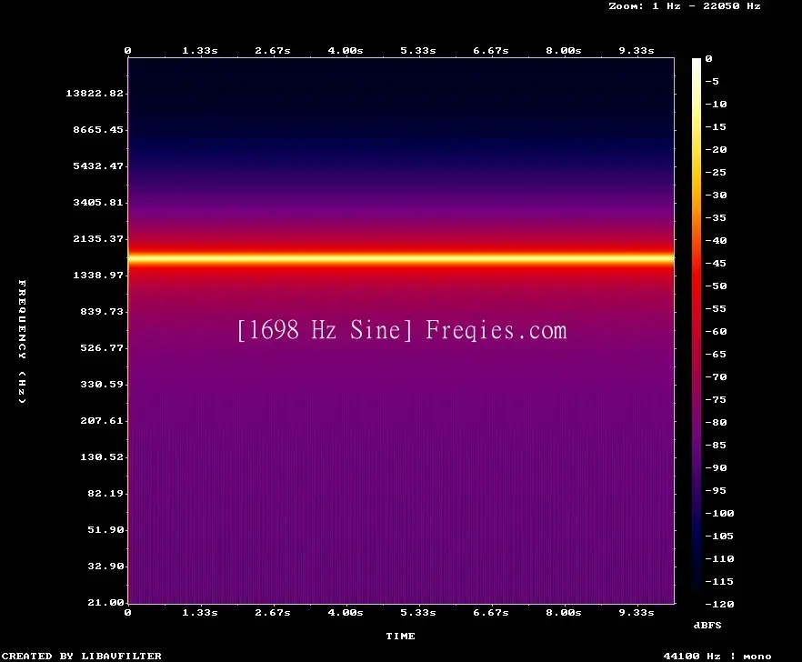Click the 13822.82 frequency axis label
This screenshot has width=802, height=662.
click(x=95, y=93)
